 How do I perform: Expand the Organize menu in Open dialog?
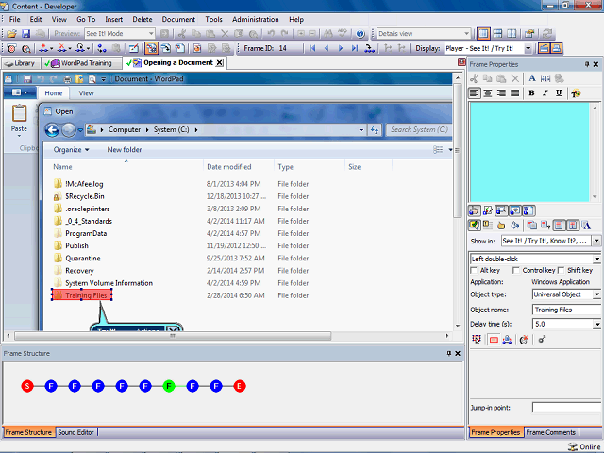[72, 150]
